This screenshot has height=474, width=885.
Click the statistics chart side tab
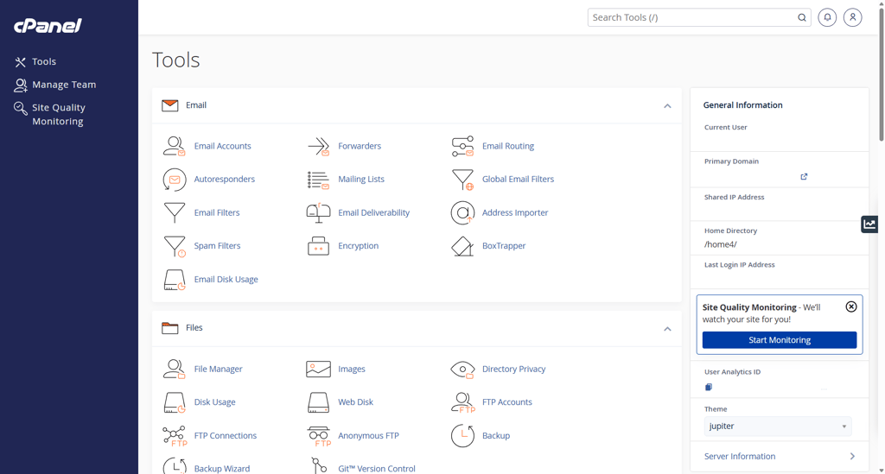pyautogui.click(x=869, y=224)
